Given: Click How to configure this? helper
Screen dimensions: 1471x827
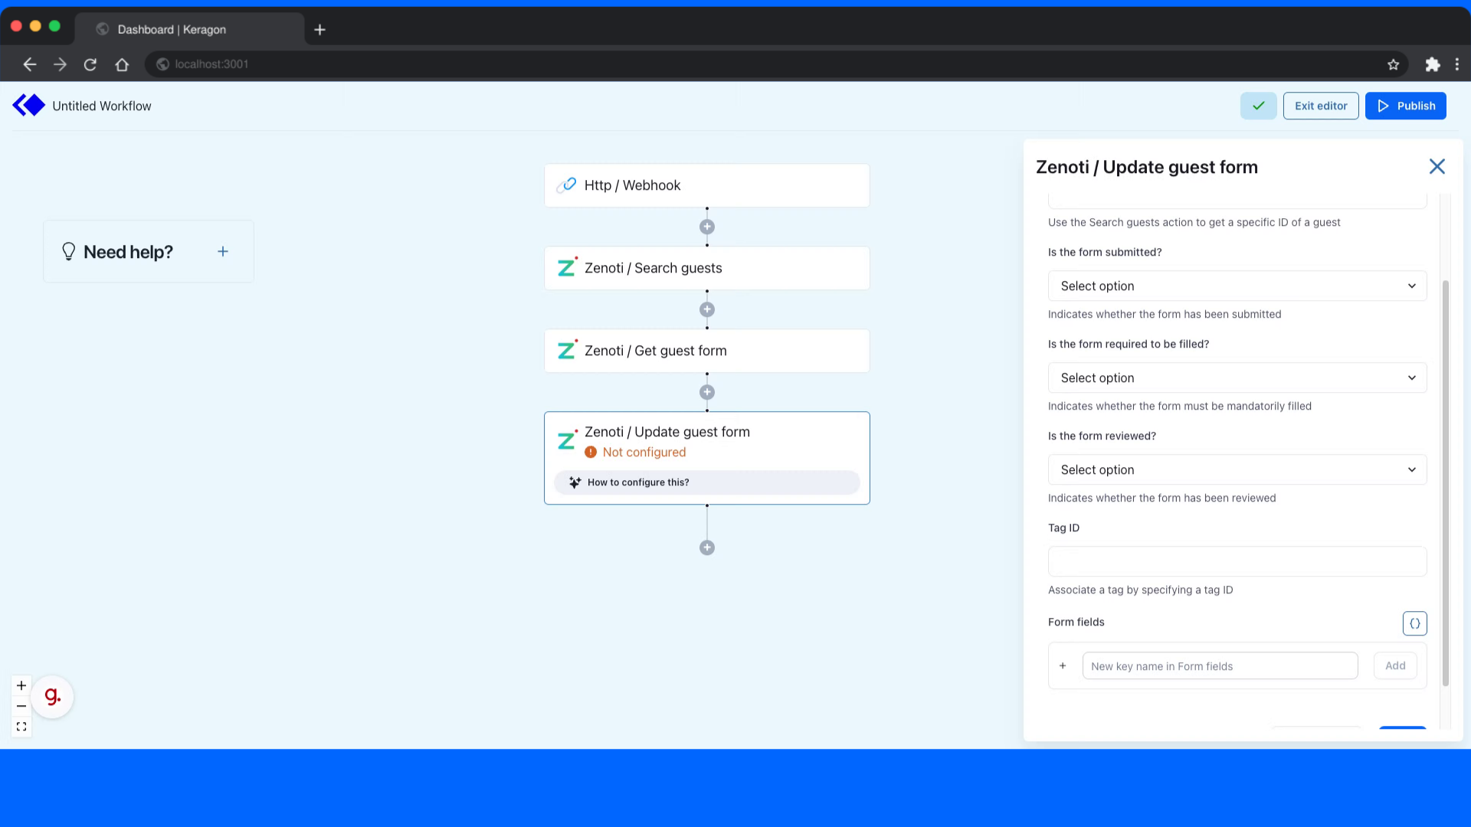Looking at the screenshot, I should tap(706, 482).
